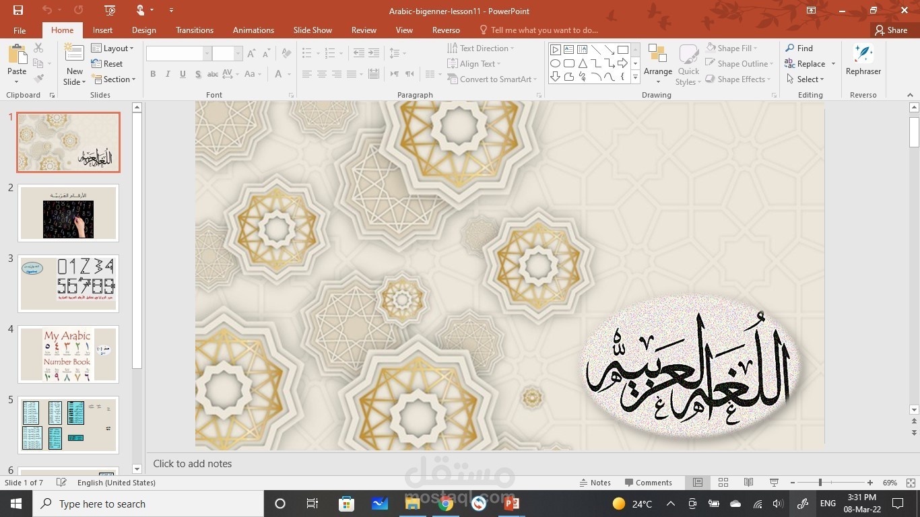Apply text shadow using the Shadow icon
Screen dimensions: 920x517
coord(197,74)
